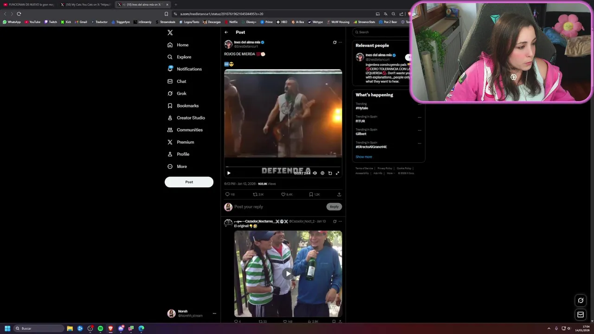Open the Gmail bookmark
594x334 pixels.
click(x=81, y=22)
